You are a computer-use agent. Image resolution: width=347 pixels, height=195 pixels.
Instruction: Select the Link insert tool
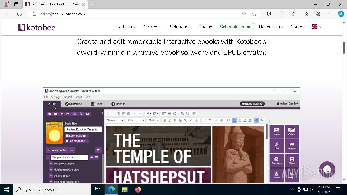(x=277, y=146)
